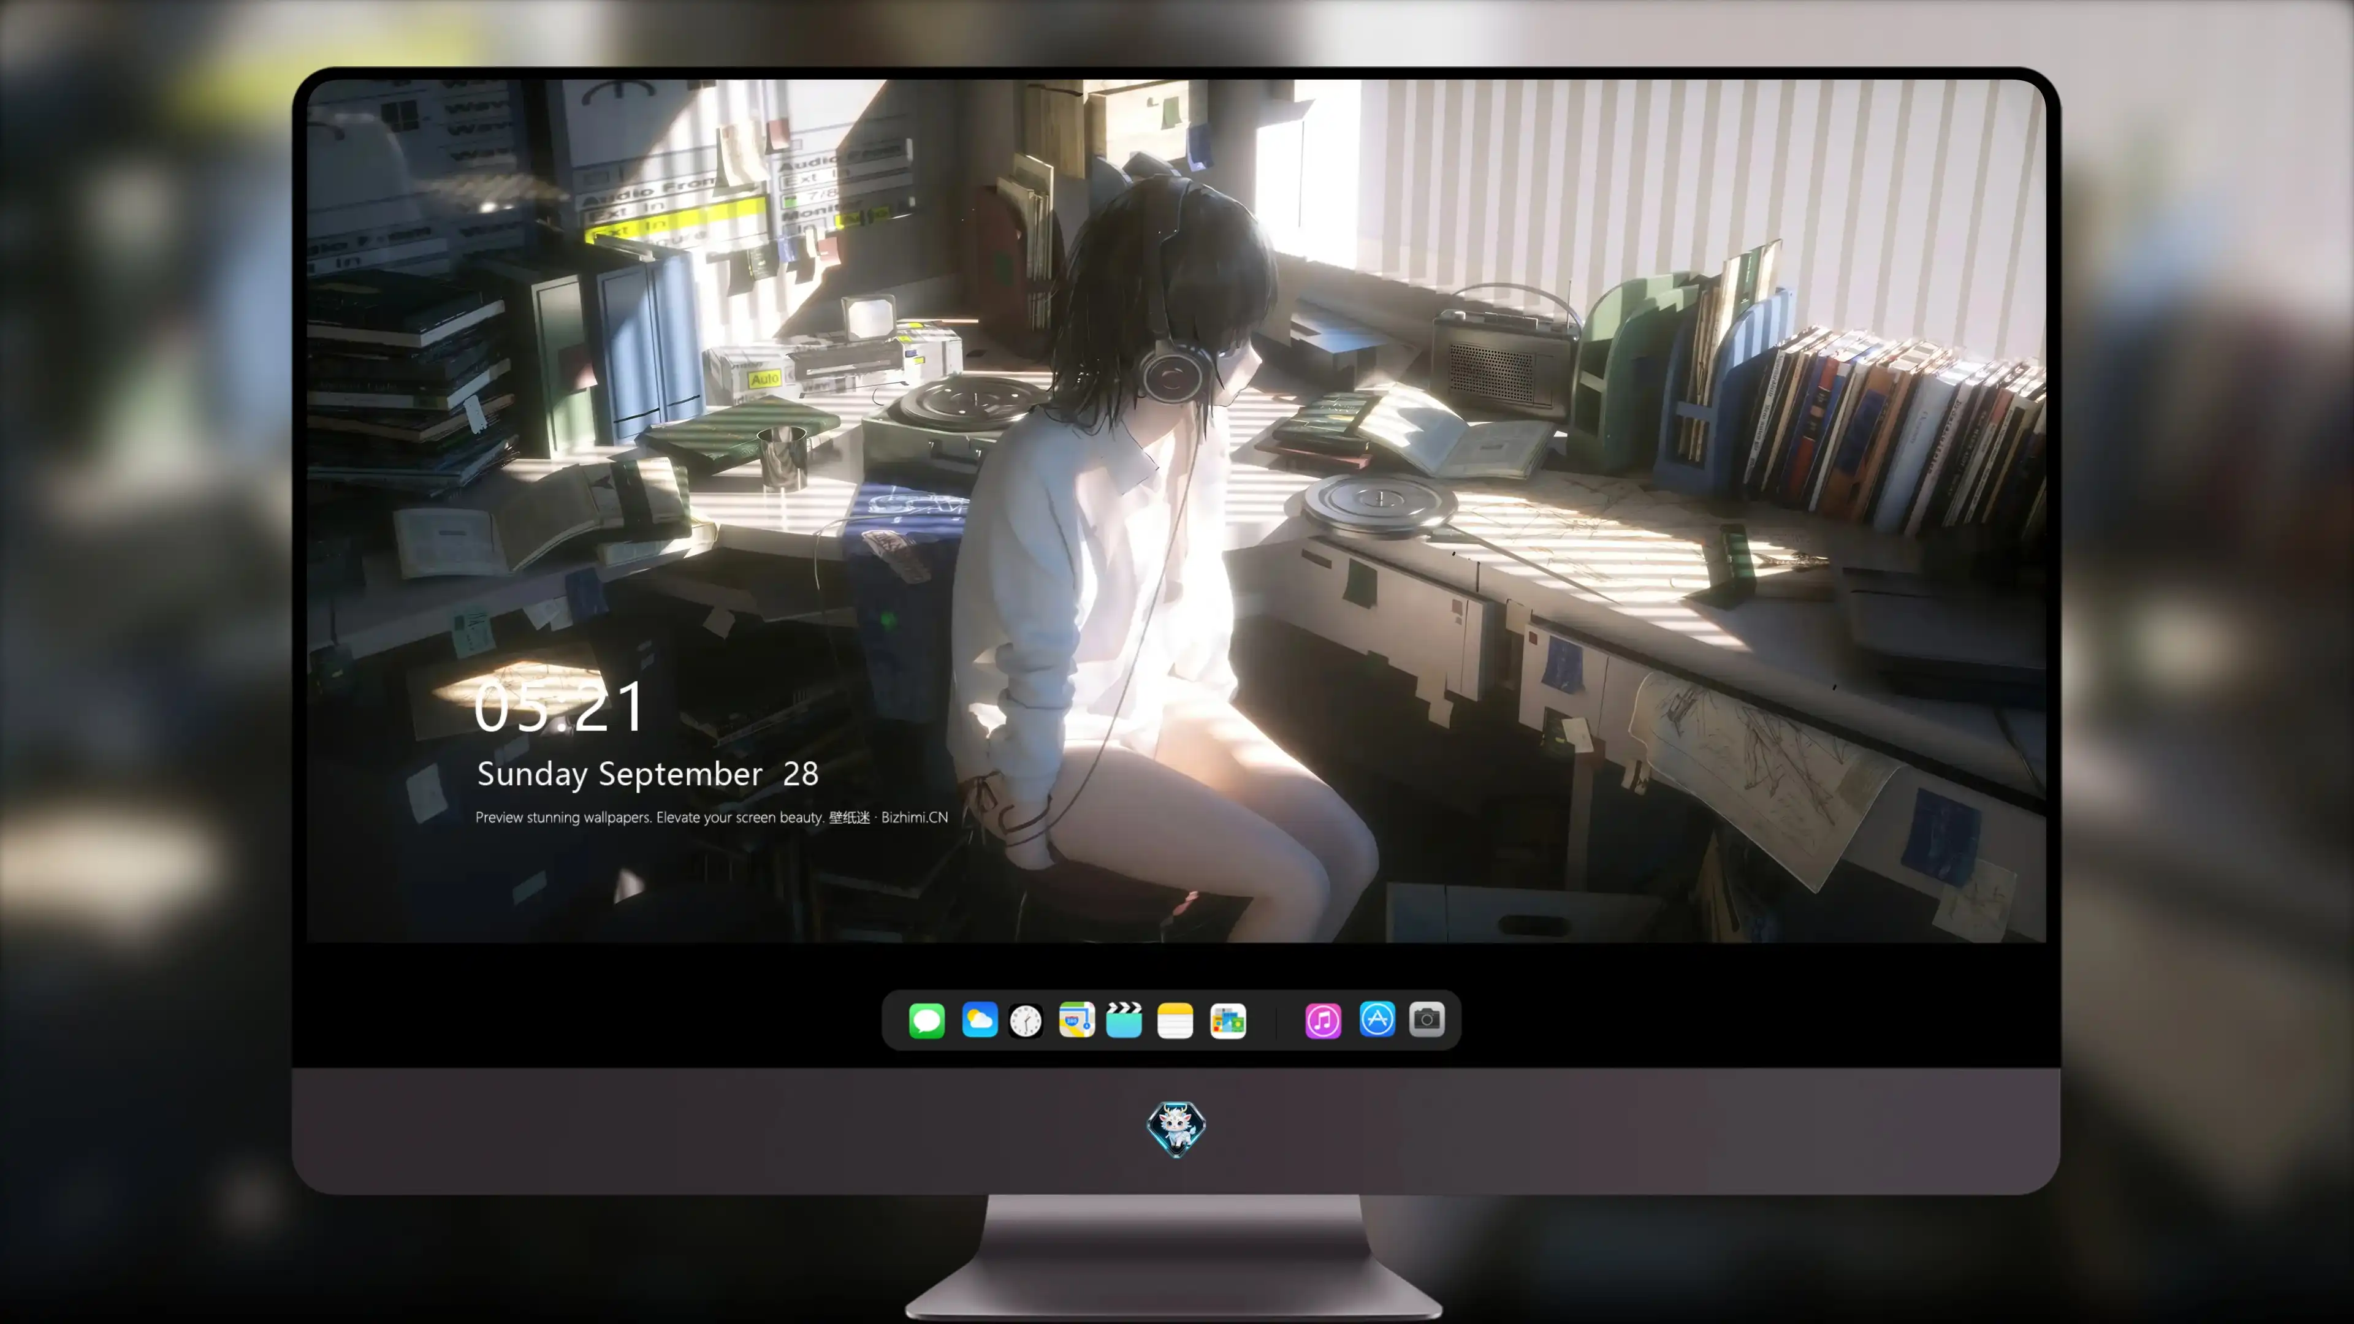The width and height of the screenshot is (2354, 1324).
Task: Launch the Videos clapperboard app
Action: tap(1124, 1019)
